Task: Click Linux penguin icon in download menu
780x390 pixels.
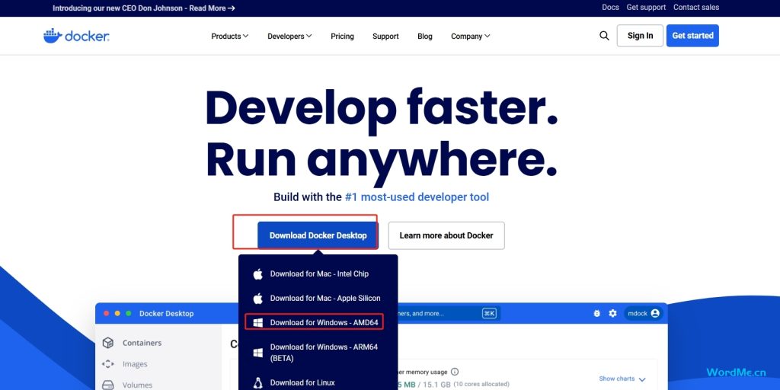Action: coord(257,383)
